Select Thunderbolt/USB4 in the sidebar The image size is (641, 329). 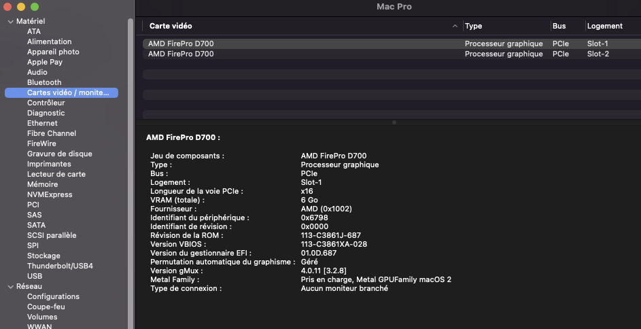pos(60,266)
